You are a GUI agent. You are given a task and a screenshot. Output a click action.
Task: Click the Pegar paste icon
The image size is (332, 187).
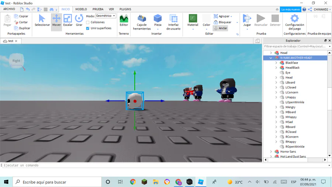(7, 18)
